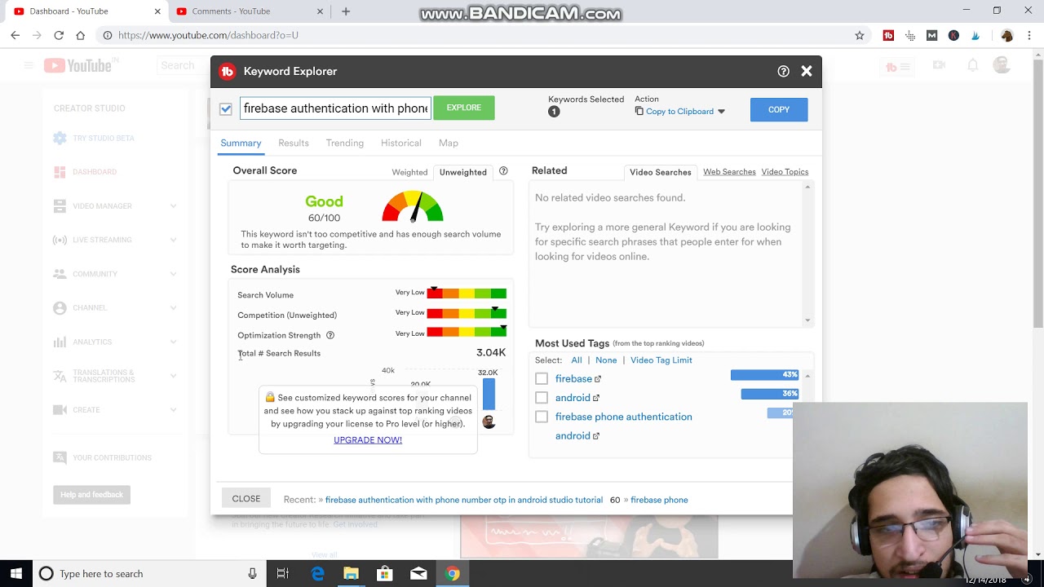Open Mail app from taskbar
Image resolution: width=1044 pixels, height=587 pixels.
(418, 573)
